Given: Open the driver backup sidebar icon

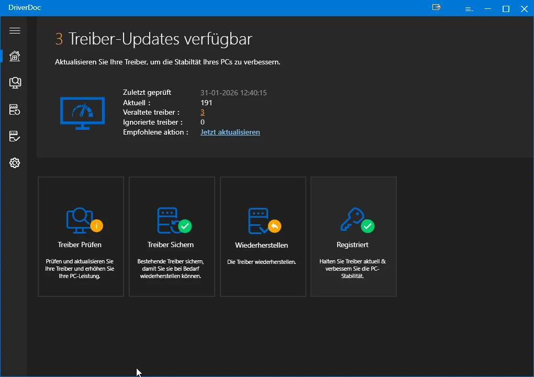Looking at the screenshot, I should 15,110.
